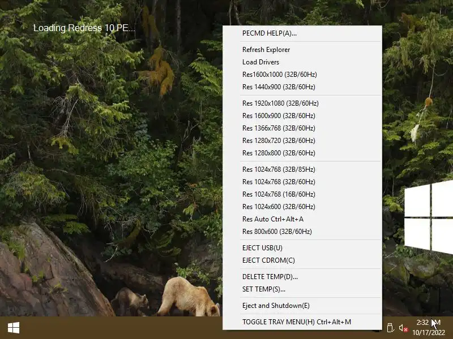This screenshot has height=339, width=453.
Task: Select Refresh Explorer from the menu
Action: coord(302,50)
